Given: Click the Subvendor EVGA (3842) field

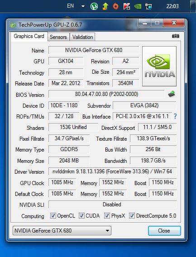Looking at the screenshot, I should 144,105.
